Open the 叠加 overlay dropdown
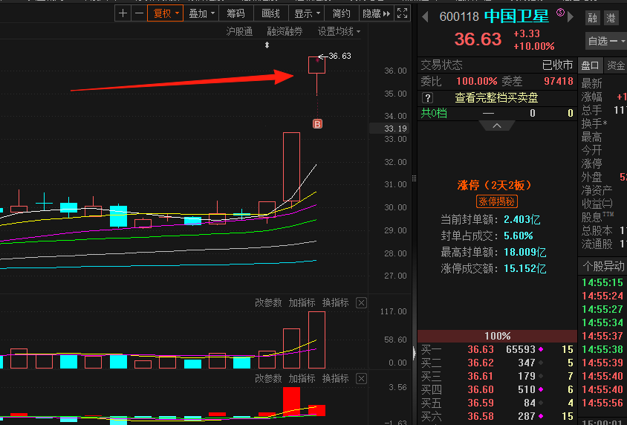The width and height of the screenshot is (627, 425). (x=201, y=13)
